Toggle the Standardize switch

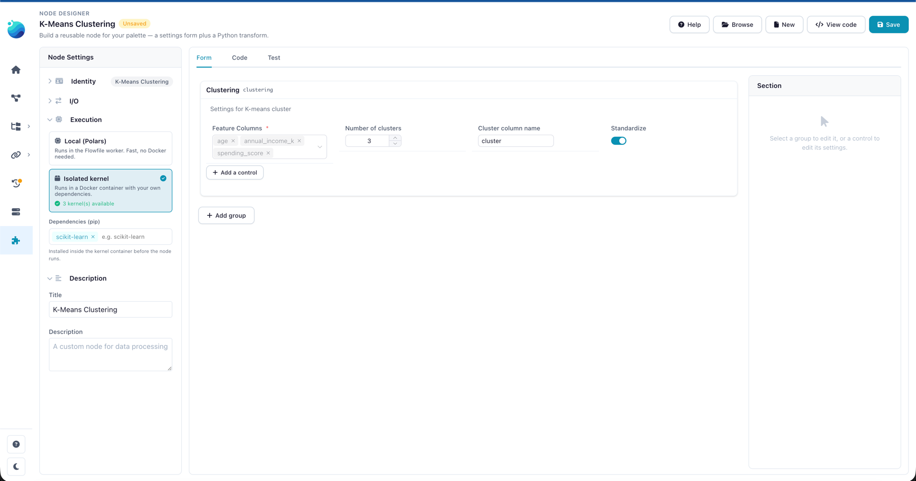tap(618, 141)
